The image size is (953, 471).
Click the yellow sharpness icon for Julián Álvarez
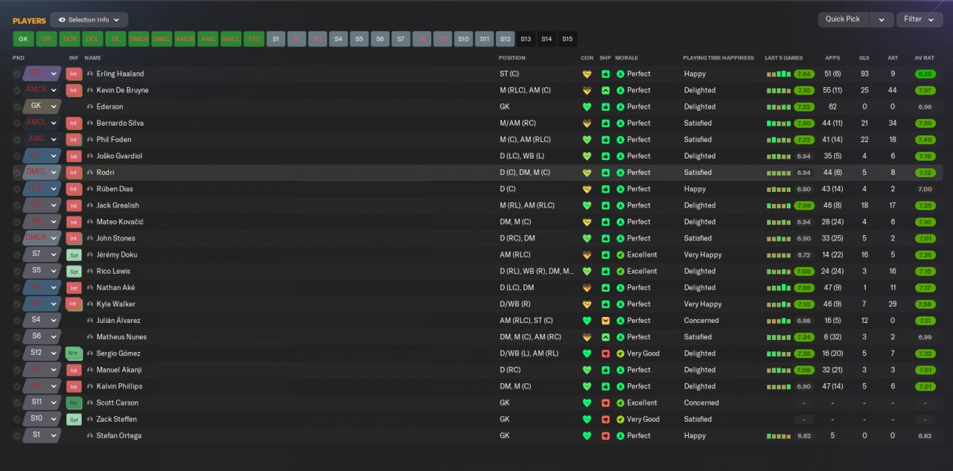[x=605, y=321]
